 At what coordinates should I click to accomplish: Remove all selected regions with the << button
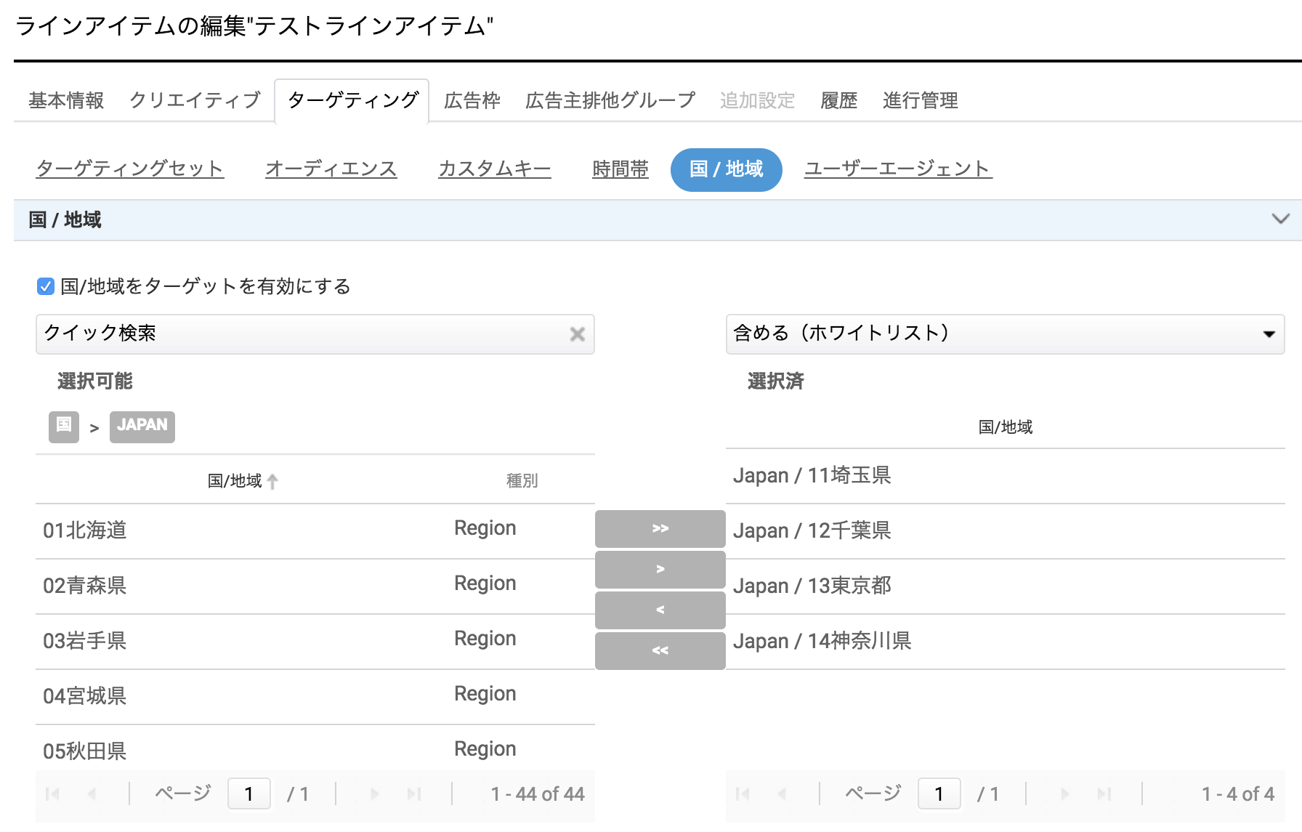click(660, 651)
